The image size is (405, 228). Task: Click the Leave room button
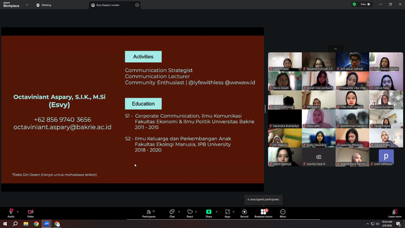pos(395,213)
